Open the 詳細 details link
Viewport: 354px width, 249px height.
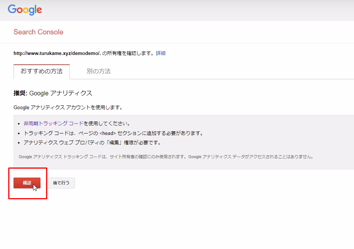161,53
